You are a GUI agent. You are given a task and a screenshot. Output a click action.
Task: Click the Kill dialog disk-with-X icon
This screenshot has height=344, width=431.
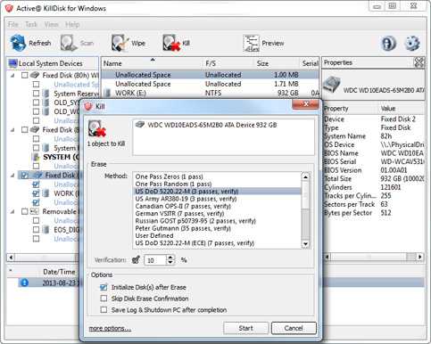(97, 128)
